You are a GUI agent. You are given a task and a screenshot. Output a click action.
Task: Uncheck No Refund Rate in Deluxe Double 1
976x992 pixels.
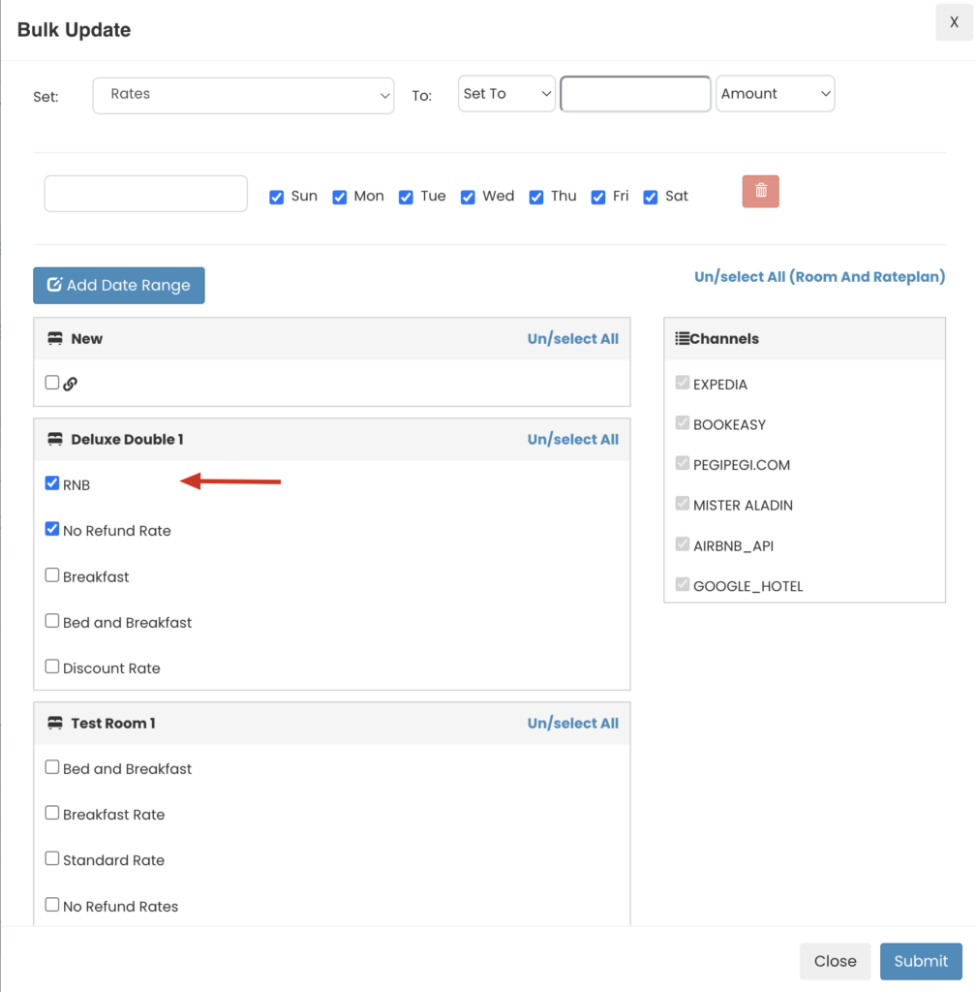tap(52, 529)
